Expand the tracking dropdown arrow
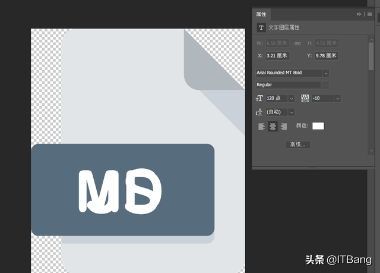Image resolution: width=380 pixels, height=273 pixels. (338, 99)
